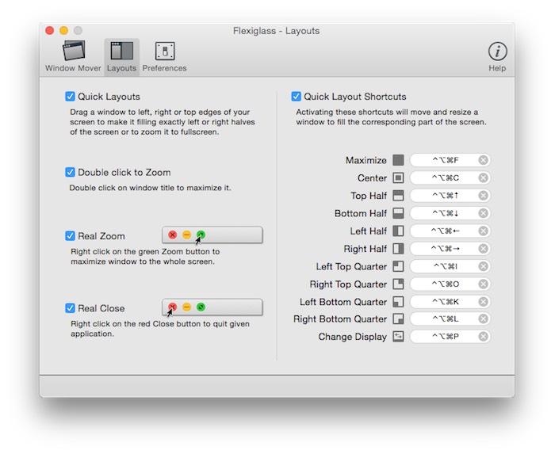Disable the Real Zoom checkbox

click(70, 236)
